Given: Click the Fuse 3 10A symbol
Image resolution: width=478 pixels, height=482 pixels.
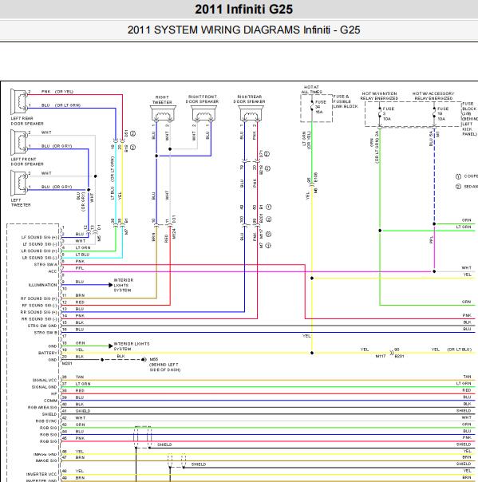Looking at the screenshot, I should coord(380,113).
